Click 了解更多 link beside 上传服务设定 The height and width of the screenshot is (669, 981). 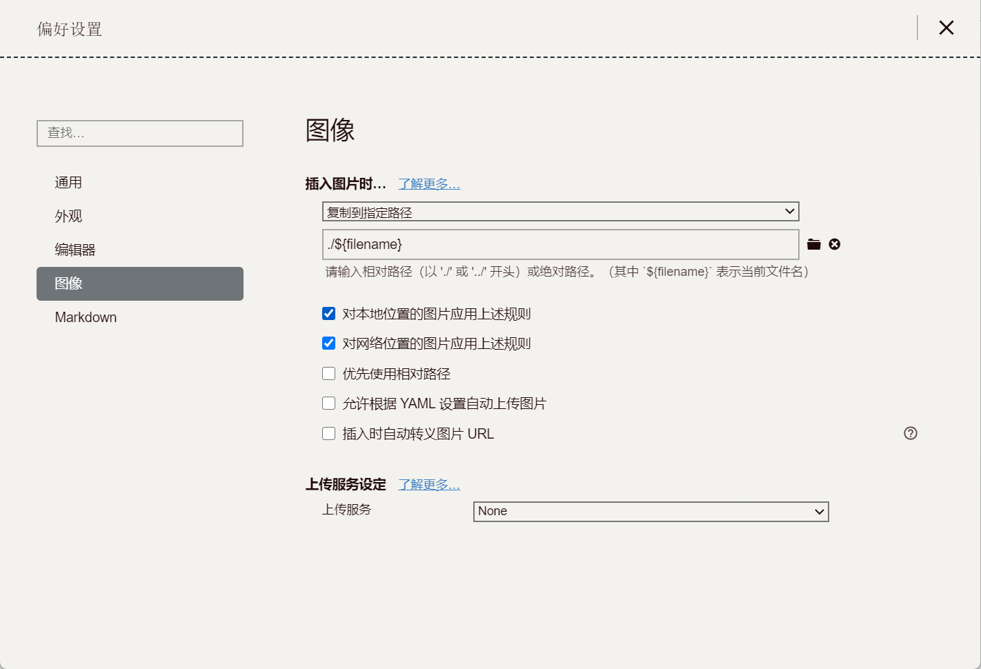429,485
